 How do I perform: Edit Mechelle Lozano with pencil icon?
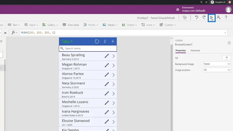pos(107,103)
